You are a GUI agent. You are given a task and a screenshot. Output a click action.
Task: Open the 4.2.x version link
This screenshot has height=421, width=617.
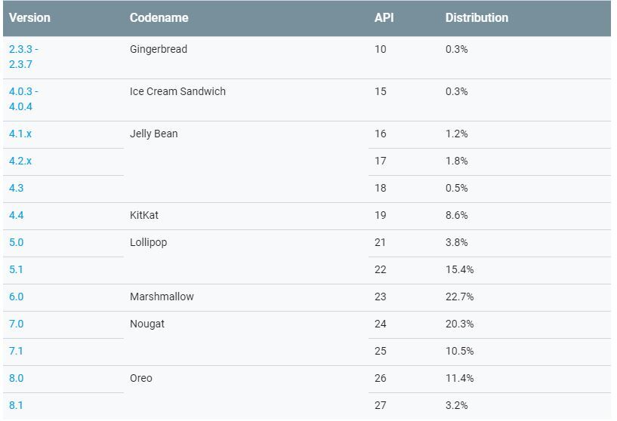coord(20,161)
